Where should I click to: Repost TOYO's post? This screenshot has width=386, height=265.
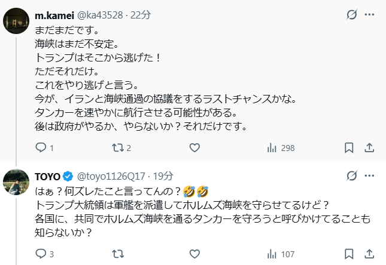click(x=118, y=254)
